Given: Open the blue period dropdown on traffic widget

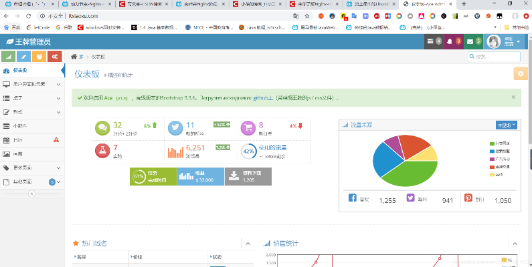Looking at the screenshot, I should (507, 125).
